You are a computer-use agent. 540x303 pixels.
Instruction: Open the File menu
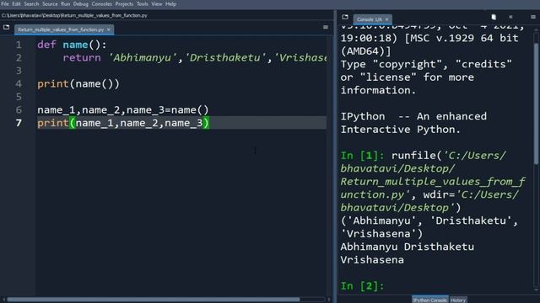[x=5, y=3]
